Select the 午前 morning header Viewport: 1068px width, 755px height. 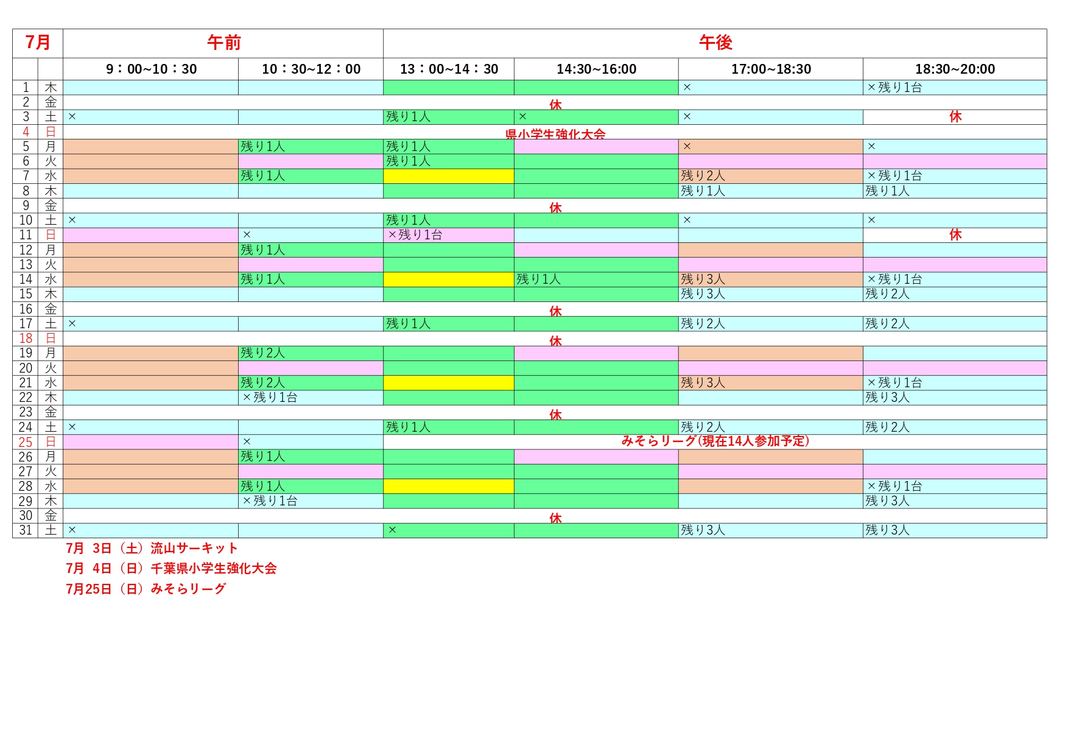tap(223, 43)
